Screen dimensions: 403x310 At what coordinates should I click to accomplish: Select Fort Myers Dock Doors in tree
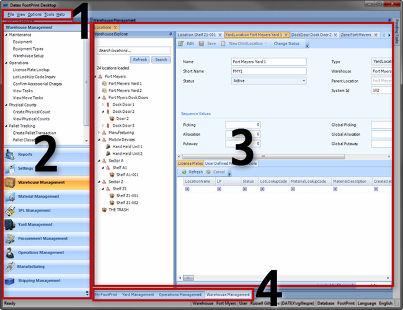pos(128,97)
